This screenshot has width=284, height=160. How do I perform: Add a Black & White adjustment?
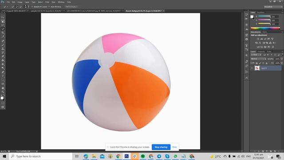(x=263, y=43)
